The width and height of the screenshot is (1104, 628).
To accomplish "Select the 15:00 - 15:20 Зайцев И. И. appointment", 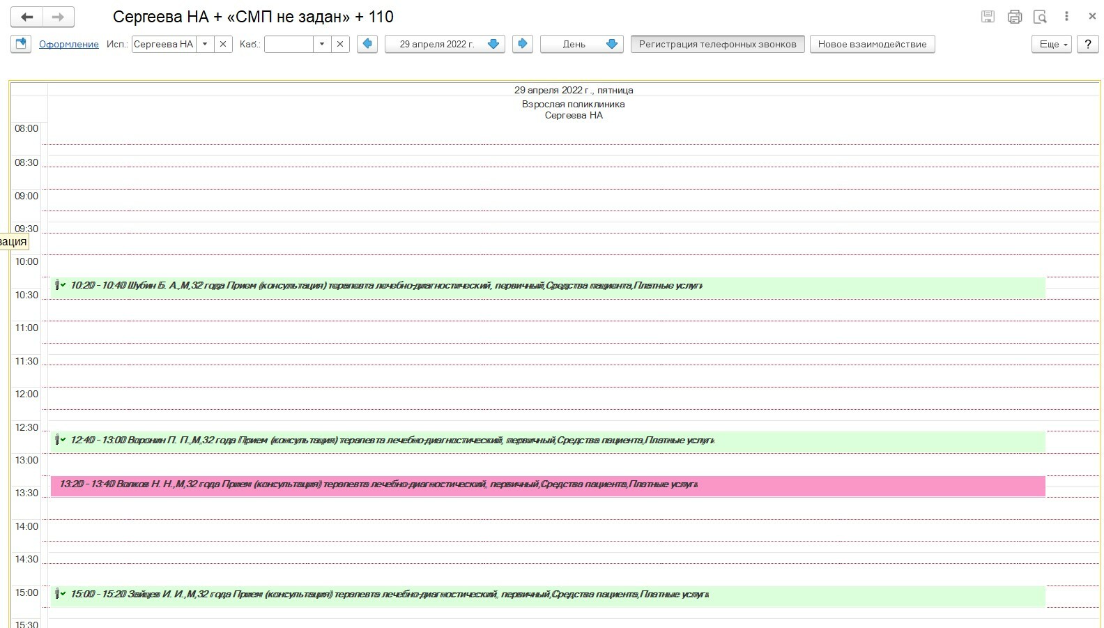I will click(547, 596).
